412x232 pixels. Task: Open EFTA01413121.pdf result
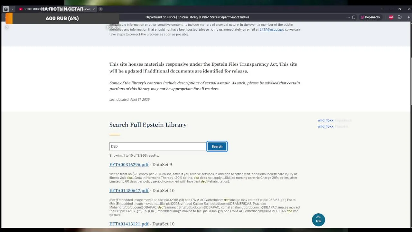tap(129, 224)
